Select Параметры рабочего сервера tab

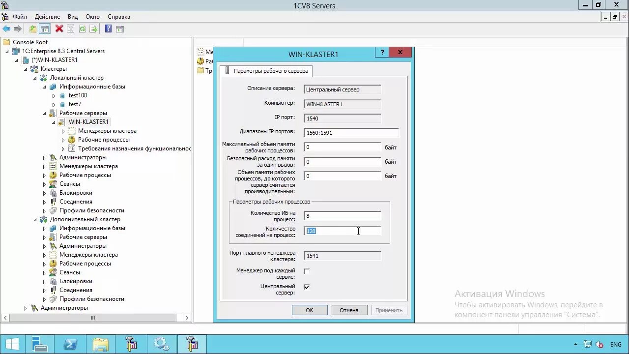(266, 71)
